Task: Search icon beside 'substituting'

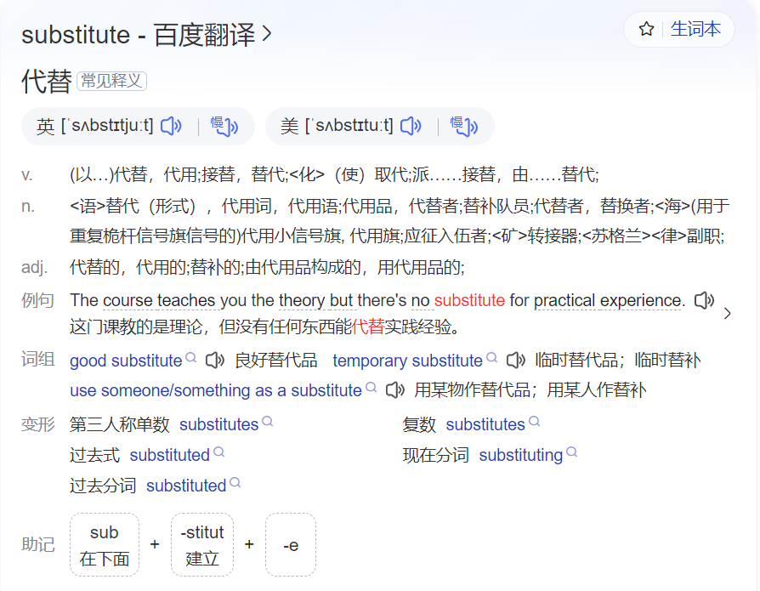Action: click(572, 452)
